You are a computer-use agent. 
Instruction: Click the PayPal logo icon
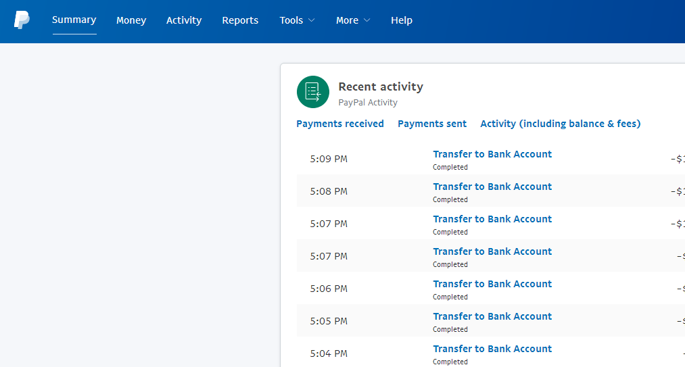pyautogui.click(x=22, y=20)
